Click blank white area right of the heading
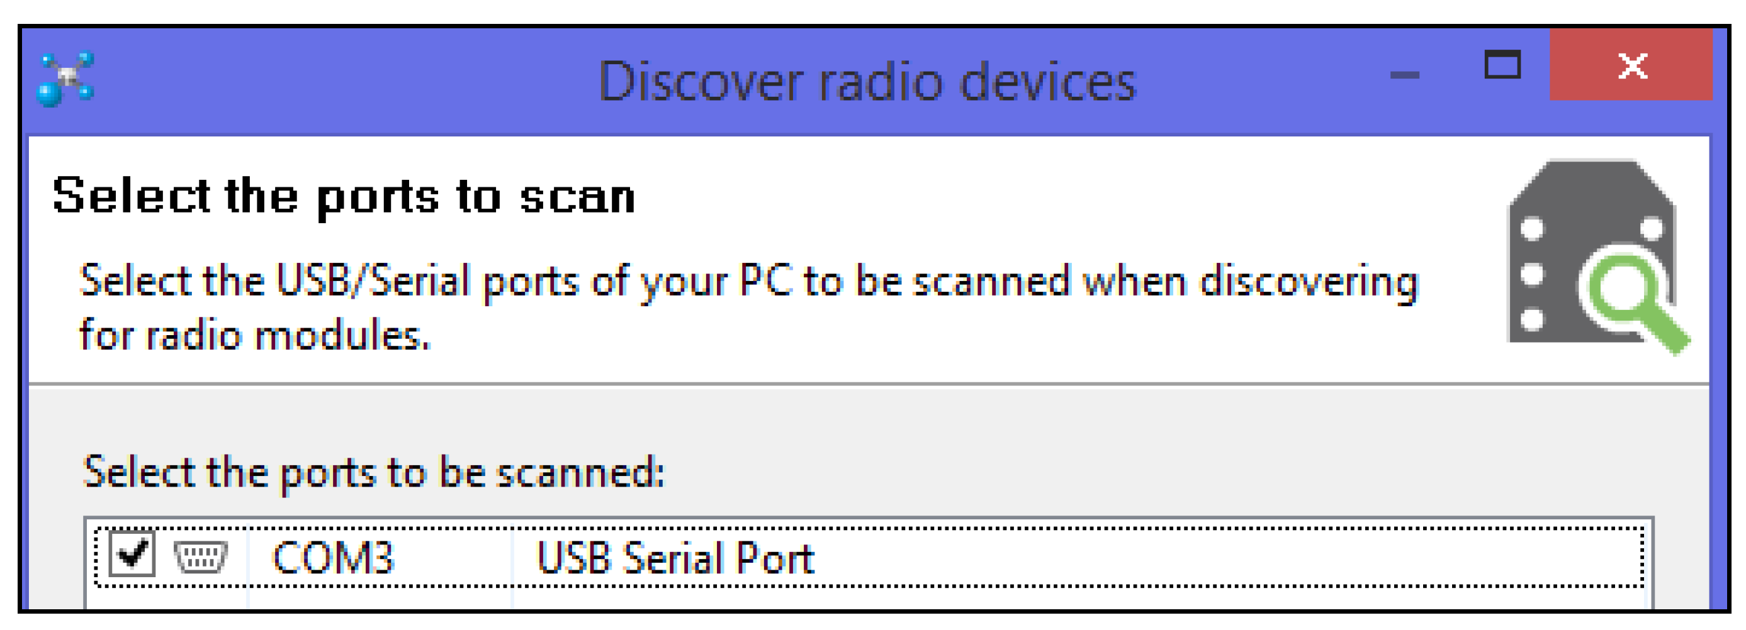The width and height of the screenshot is (1746, 630). point(1017,196)
